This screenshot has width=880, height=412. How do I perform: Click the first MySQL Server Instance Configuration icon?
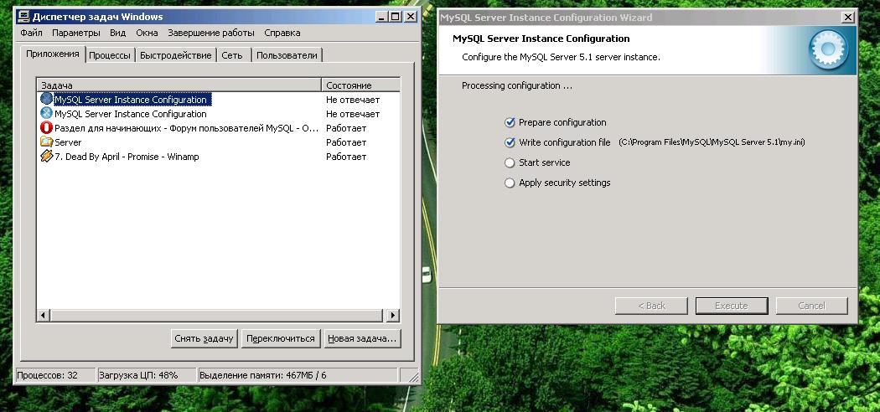(x=46, y=99)
